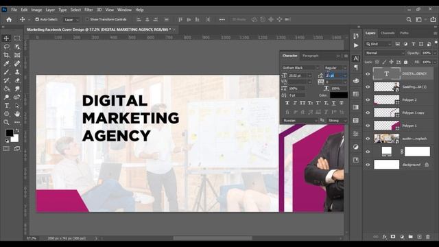Select the Horizontal Type tool
Viewport: 439px width, 247px height.
pos(6,106)
